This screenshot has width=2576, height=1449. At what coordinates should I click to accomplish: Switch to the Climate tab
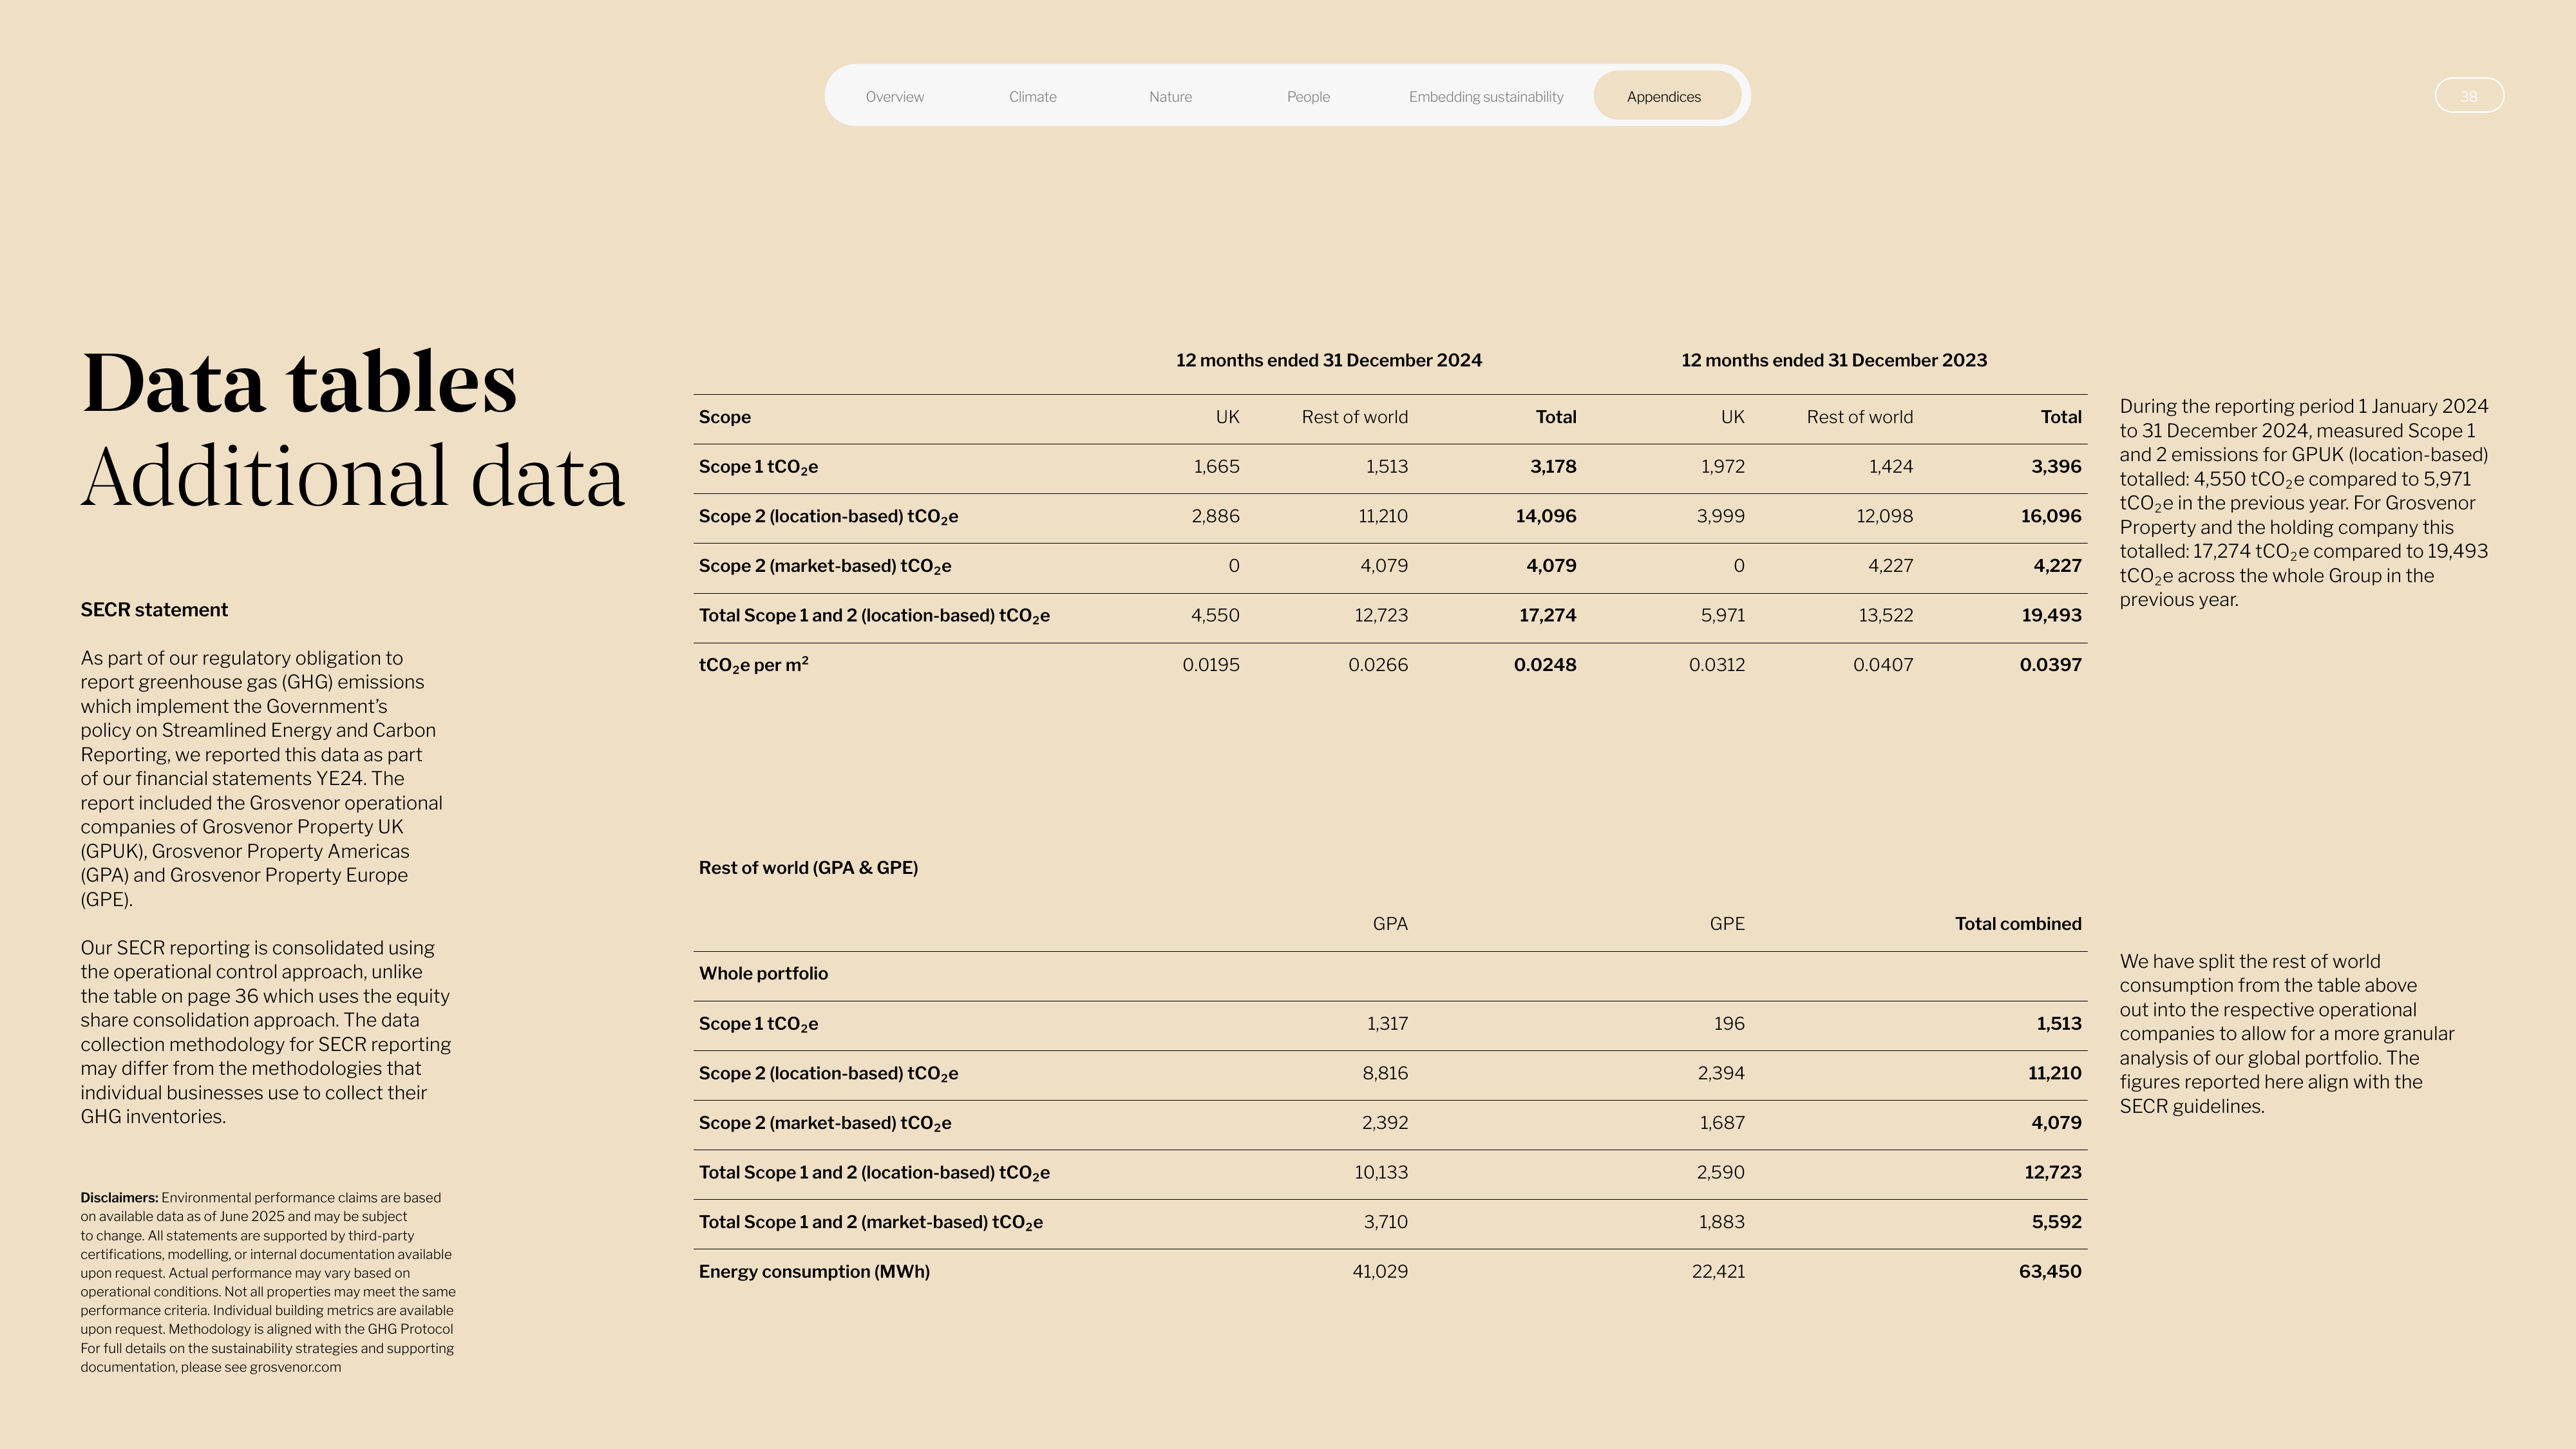1032,97
